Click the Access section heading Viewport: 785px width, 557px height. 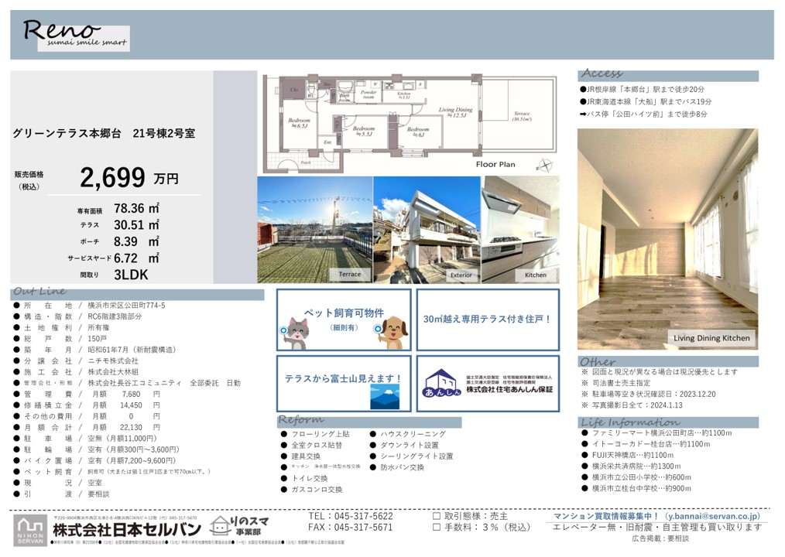tap(602, 74)
